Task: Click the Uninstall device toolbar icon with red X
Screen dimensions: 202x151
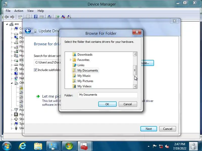Action: click(63, 17)
